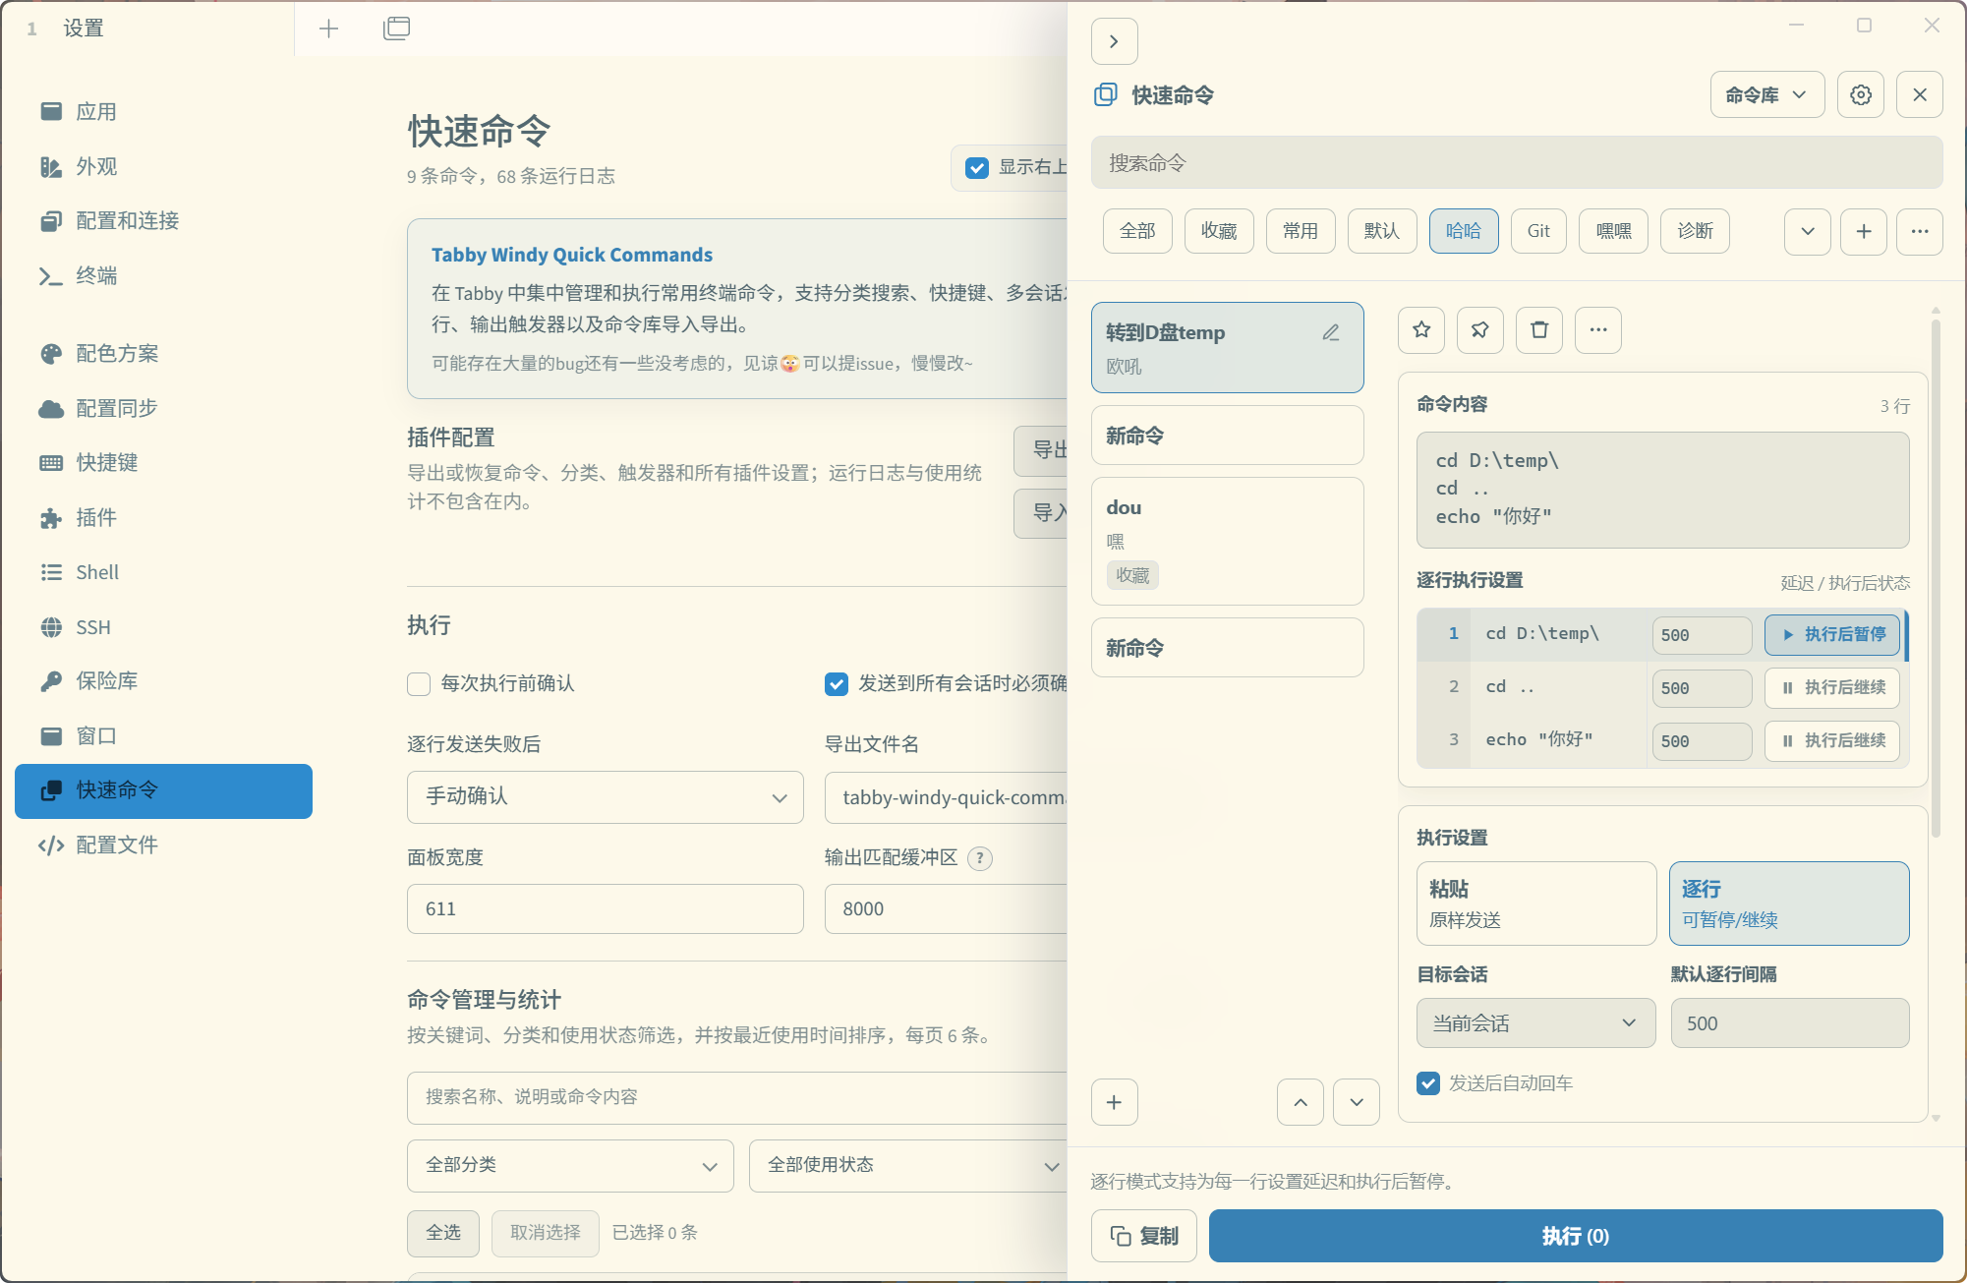Open 插件 settings page
The width and height of the screenshot is (1967, 1283).
point(163,518)
